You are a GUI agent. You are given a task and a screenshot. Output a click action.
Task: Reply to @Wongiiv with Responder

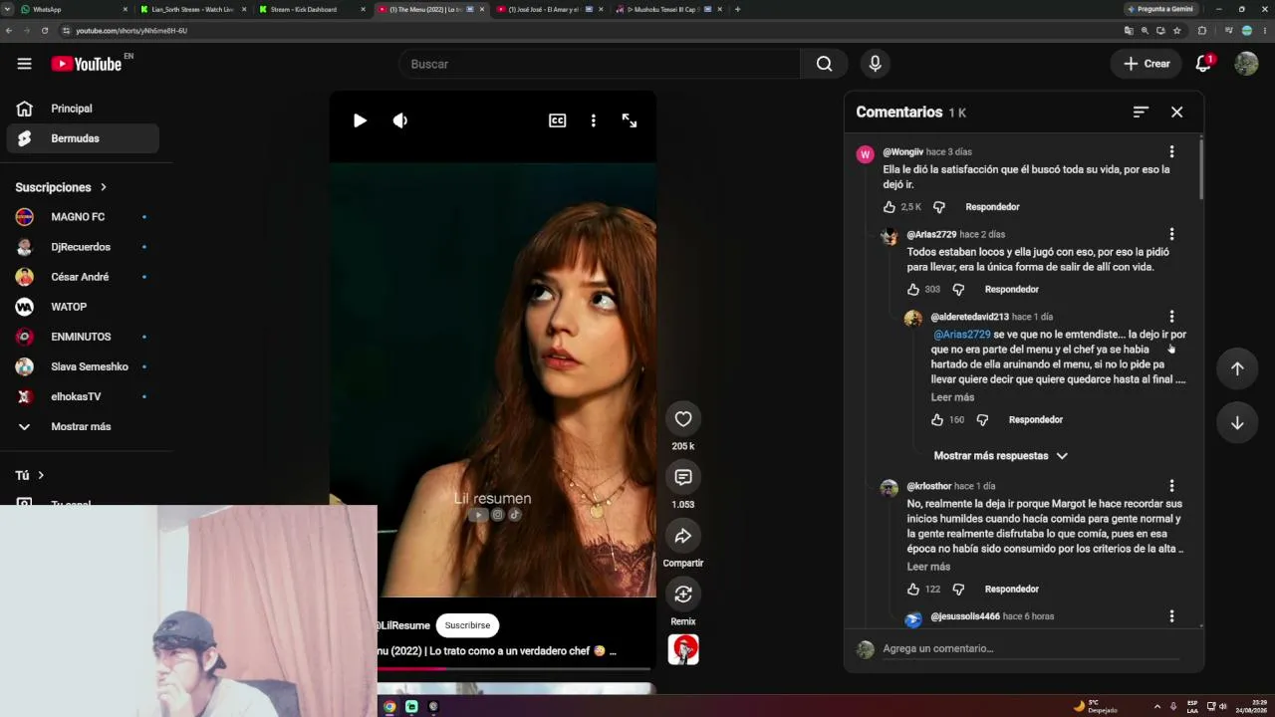[x=992, y=207]
